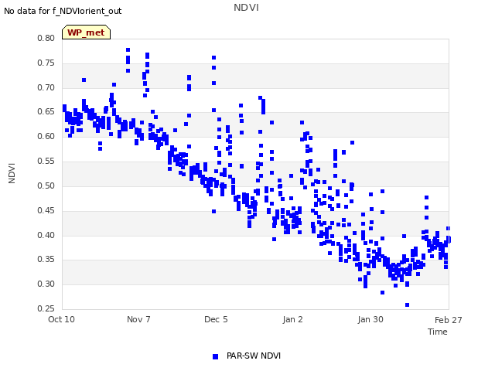Screen dimensions: 495x371
Task: Click the lowest data point near 0.26
Action: [408, 305]
